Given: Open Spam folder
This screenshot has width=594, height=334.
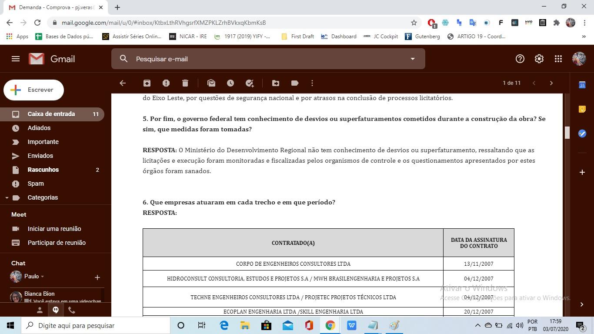Looking at the screenshot, I should (x=52, y=184).
